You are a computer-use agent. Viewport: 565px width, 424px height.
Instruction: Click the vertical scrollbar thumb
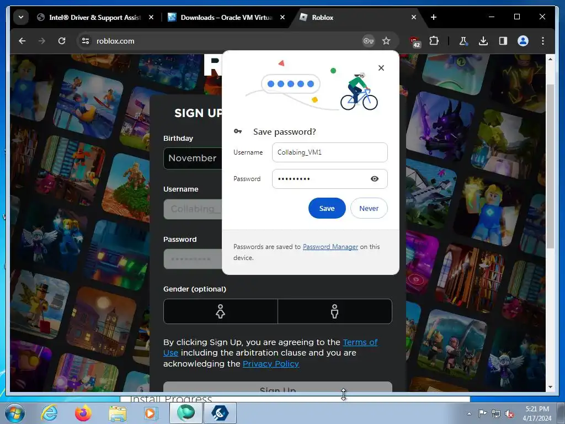550,166
